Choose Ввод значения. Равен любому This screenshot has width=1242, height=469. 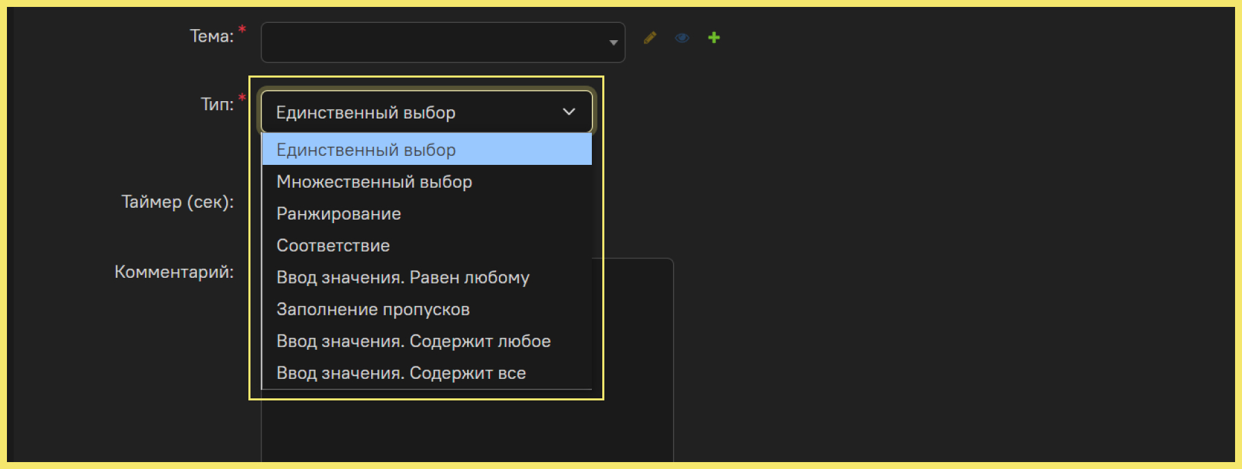pos(427,277)
